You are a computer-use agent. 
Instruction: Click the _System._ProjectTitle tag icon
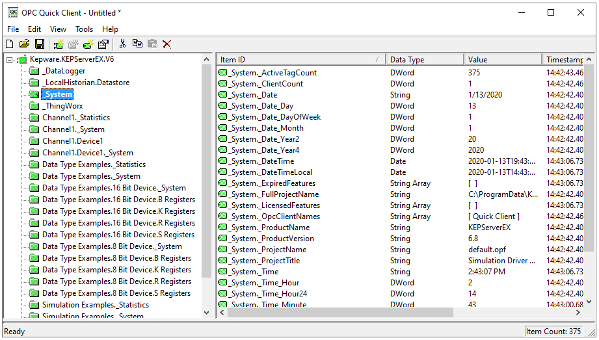point(222,261)
